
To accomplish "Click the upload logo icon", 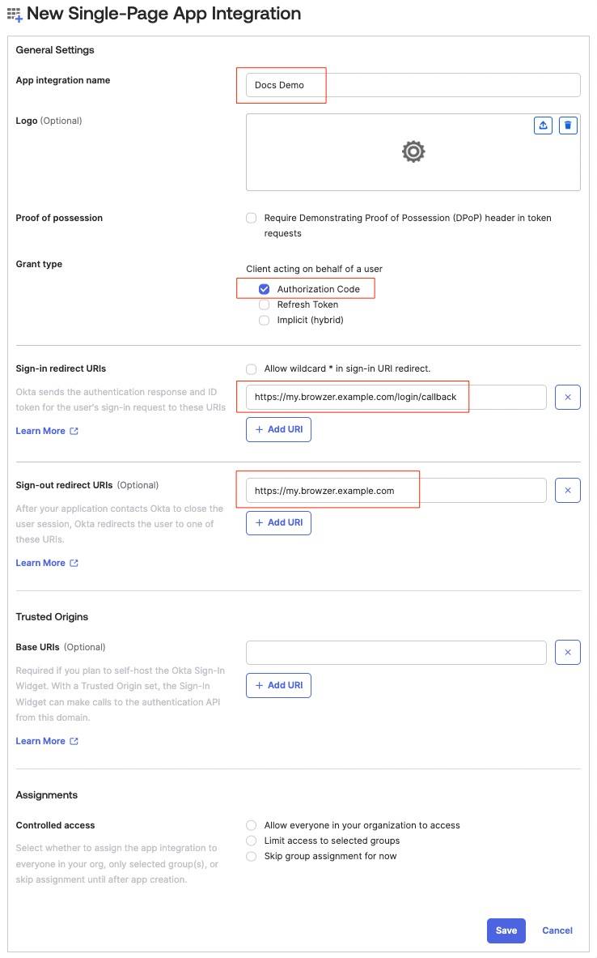I will (x=543, y=126).
